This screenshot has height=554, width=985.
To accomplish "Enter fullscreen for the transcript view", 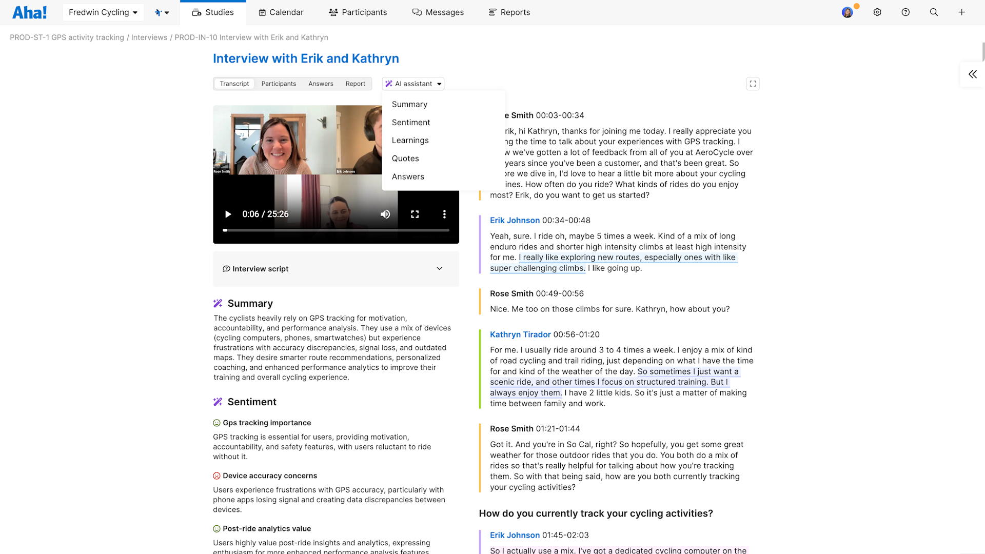I will [x=753, y=84].
